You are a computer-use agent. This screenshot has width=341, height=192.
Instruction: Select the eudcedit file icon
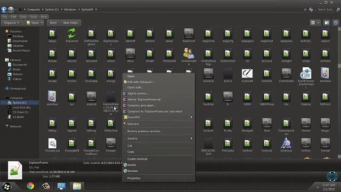click(247, 74)
